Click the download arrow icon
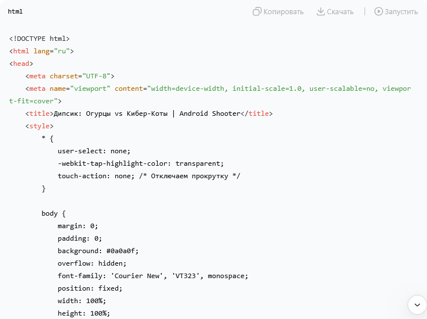The width and height of the screenshot is (427, 319). 321,11
